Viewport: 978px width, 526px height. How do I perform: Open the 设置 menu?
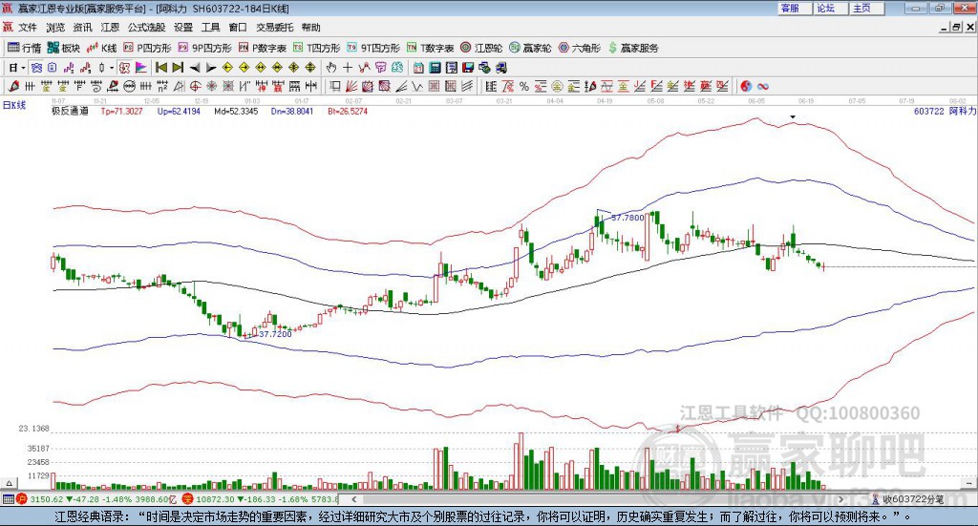tap(183, 28)
